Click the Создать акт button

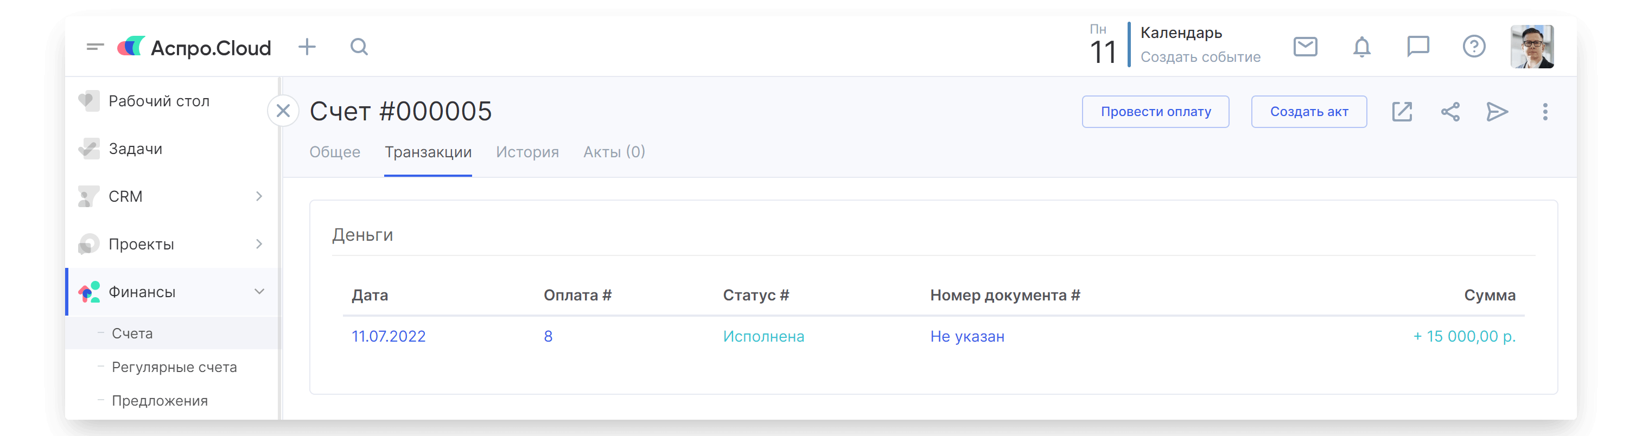1309,112
